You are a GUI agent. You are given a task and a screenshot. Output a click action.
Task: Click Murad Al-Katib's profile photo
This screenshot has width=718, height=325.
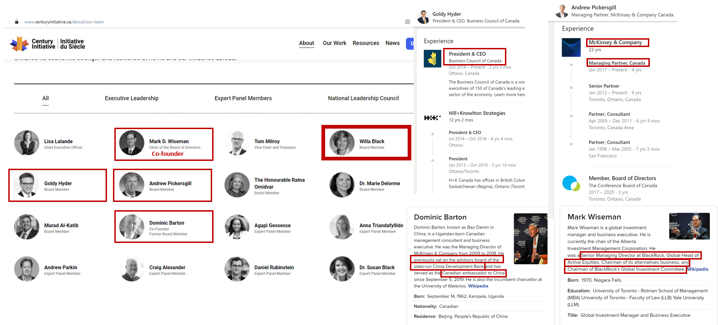27,227
